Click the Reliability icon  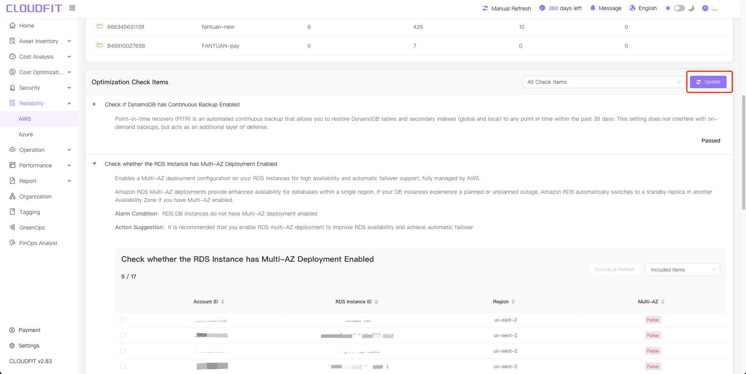coord(12,103)
